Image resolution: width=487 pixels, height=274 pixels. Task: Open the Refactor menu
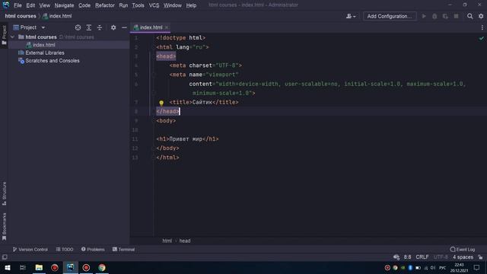[105, 5]
